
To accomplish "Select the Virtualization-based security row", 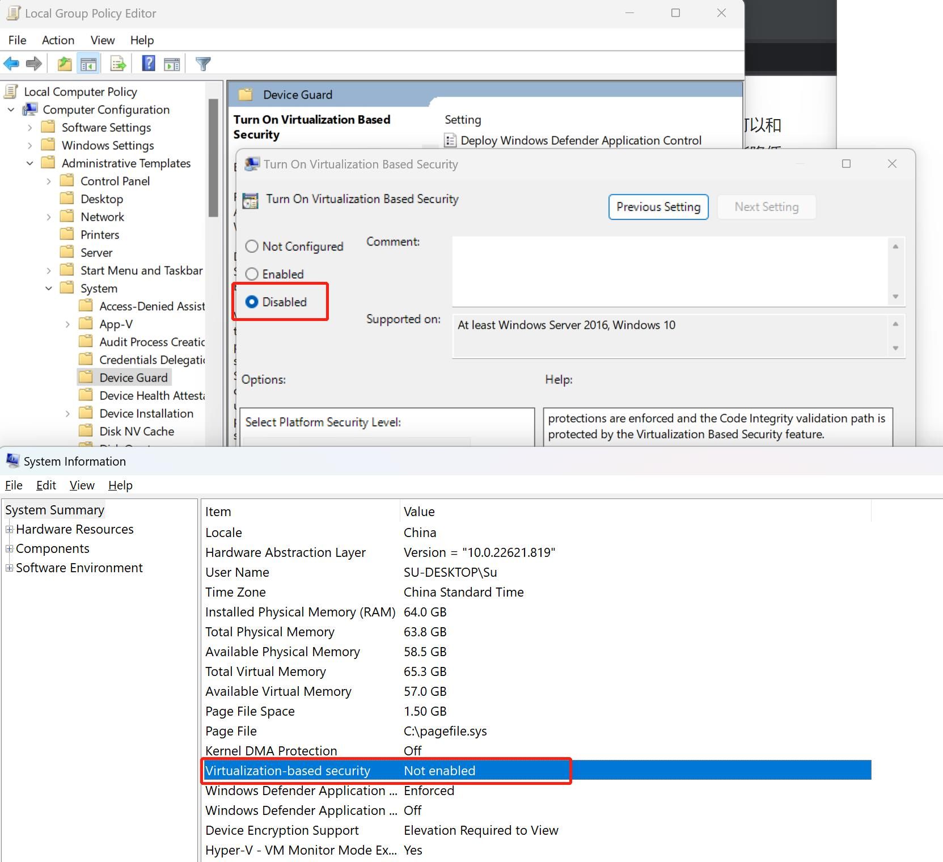I will [x=536, y=771].
